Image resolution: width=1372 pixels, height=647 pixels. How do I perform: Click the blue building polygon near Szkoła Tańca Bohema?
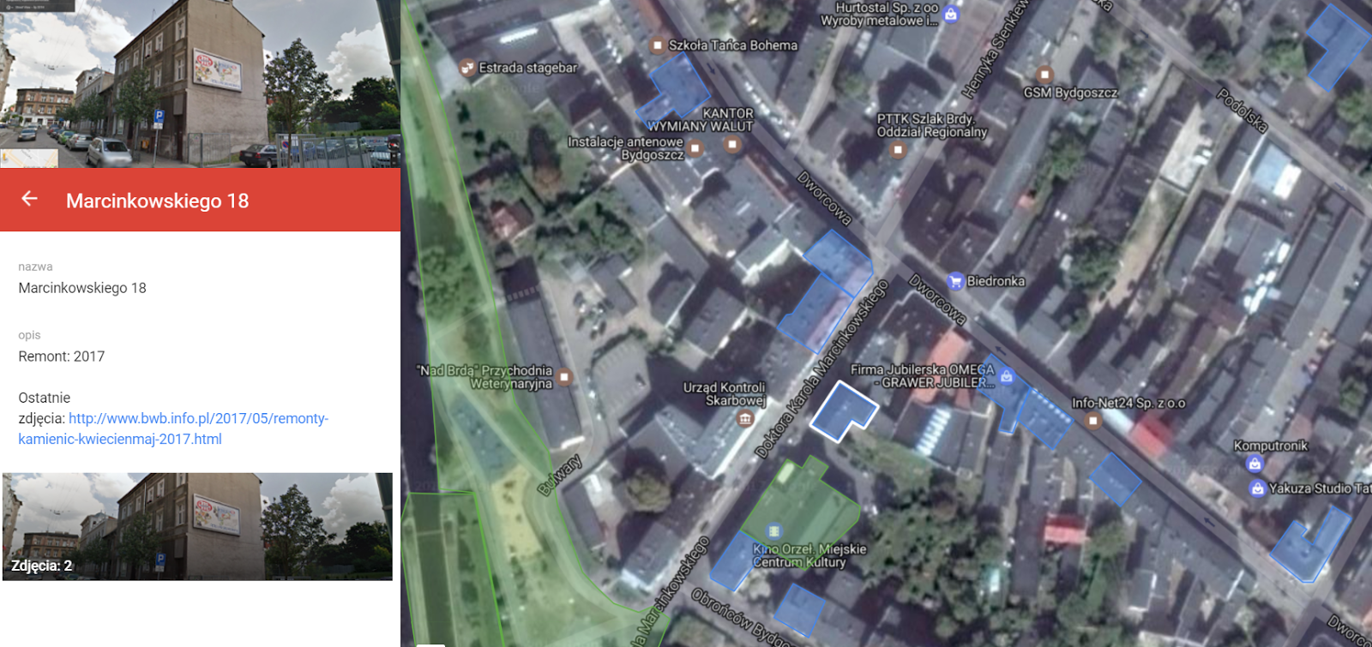(x=674, y=87)
